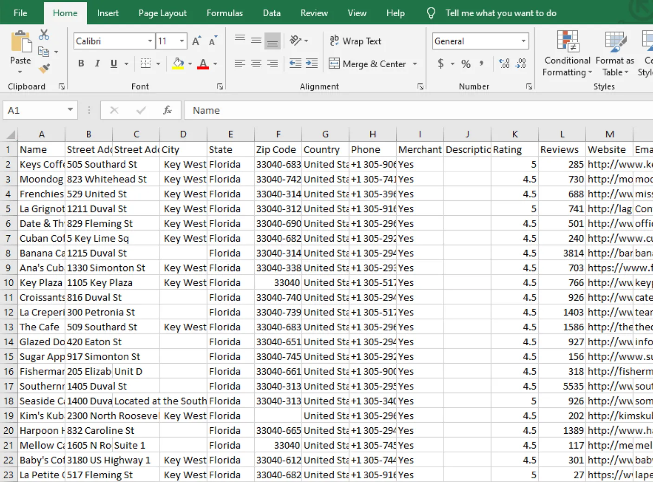Image resolution: width=653 pixels, height=482 pixels.
Task: Open Format as Table gallery
Action: [615, 53]
